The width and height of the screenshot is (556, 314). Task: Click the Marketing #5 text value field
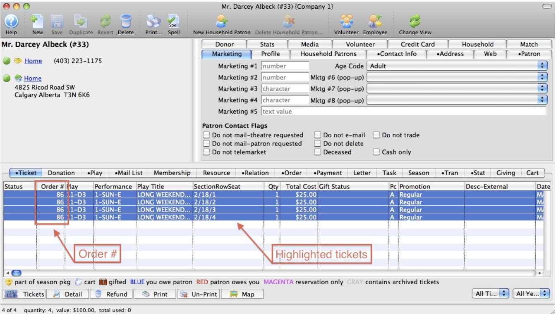[403, 112]
